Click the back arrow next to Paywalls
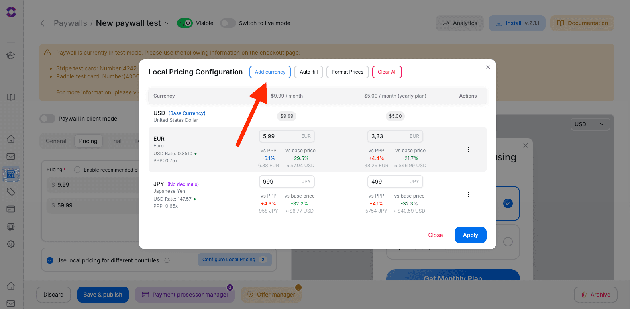The image size is (630, 309). tap(44, 23)
